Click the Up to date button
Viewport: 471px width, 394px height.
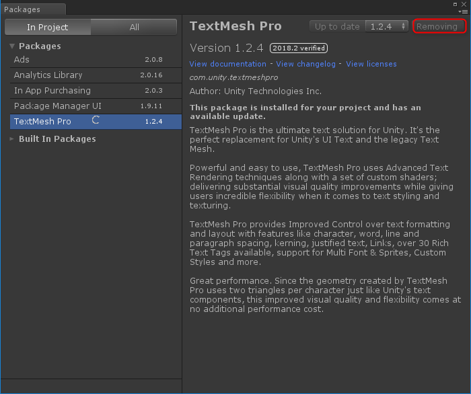[x=337, y=26]
